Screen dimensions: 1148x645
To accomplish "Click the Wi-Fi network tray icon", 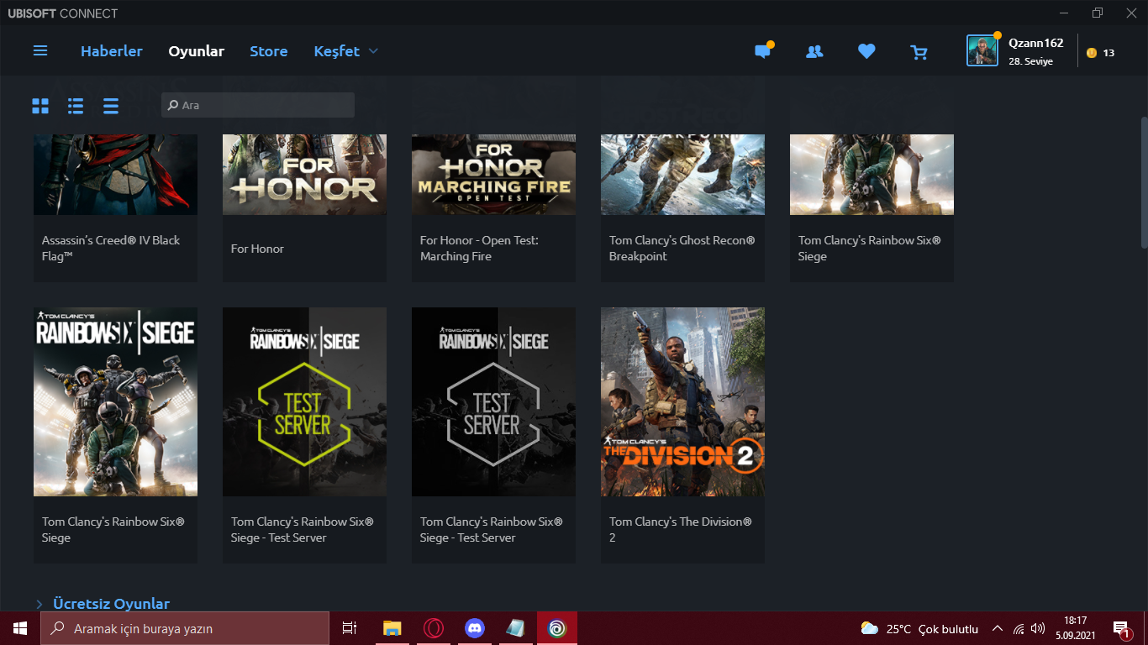I will [x=1019, y=628].
